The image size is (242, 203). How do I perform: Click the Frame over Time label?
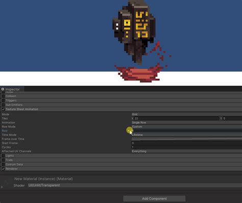(x=13, y=139)
